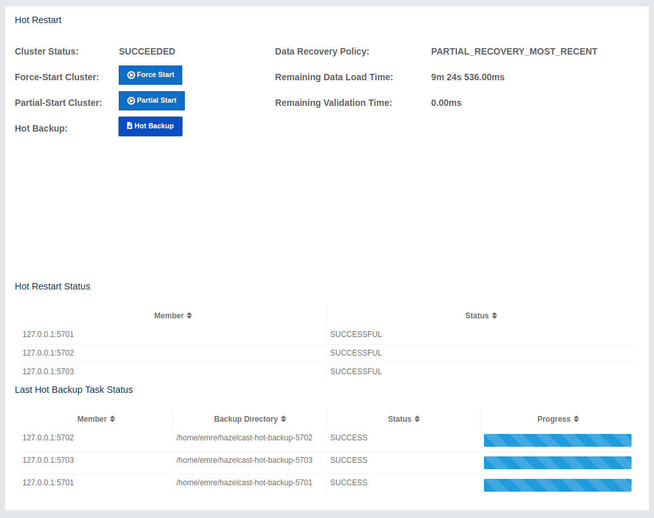Click the PARTIAL_RECOVERY_MOST_RECENT policy value
Screen dimensions: 654x518
(x=514, y=51)
